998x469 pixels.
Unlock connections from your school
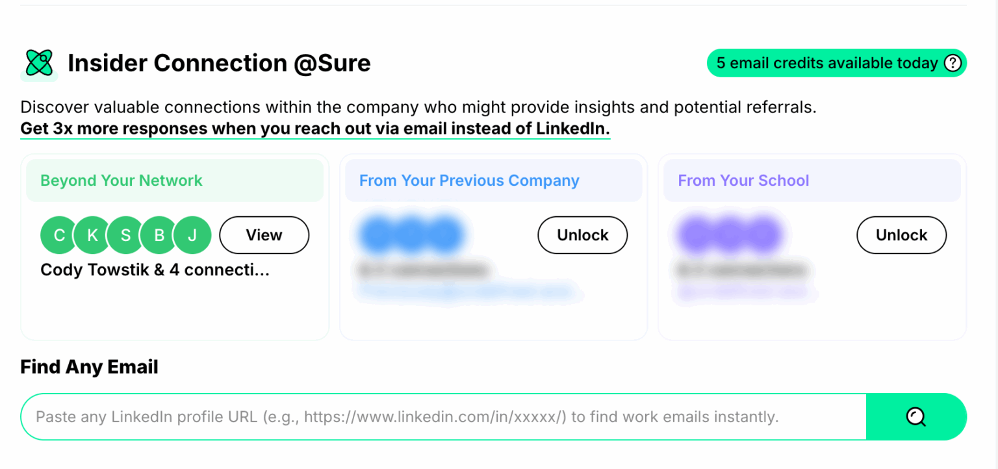click(x=901, y=235)
